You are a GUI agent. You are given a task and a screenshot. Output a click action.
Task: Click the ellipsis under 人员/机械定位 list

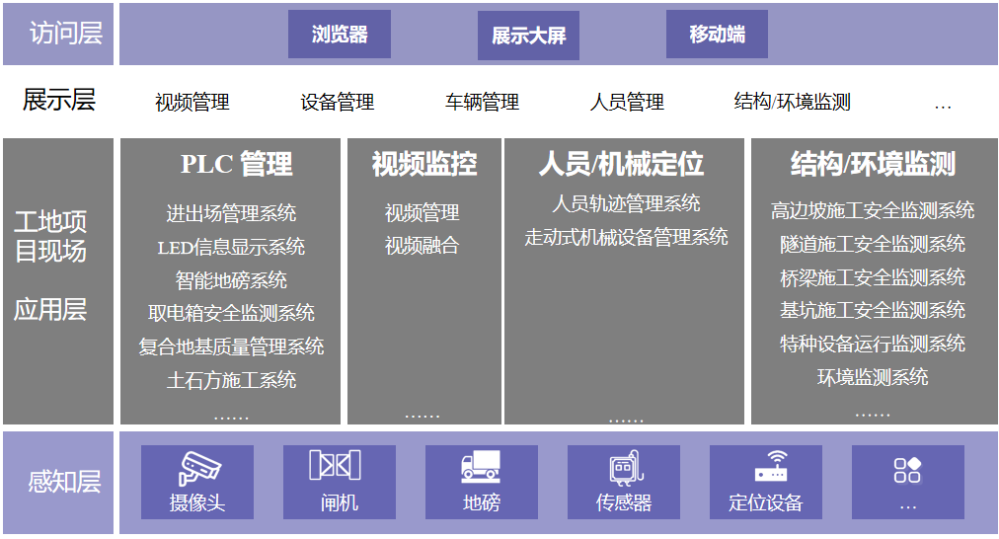[626, 421]
